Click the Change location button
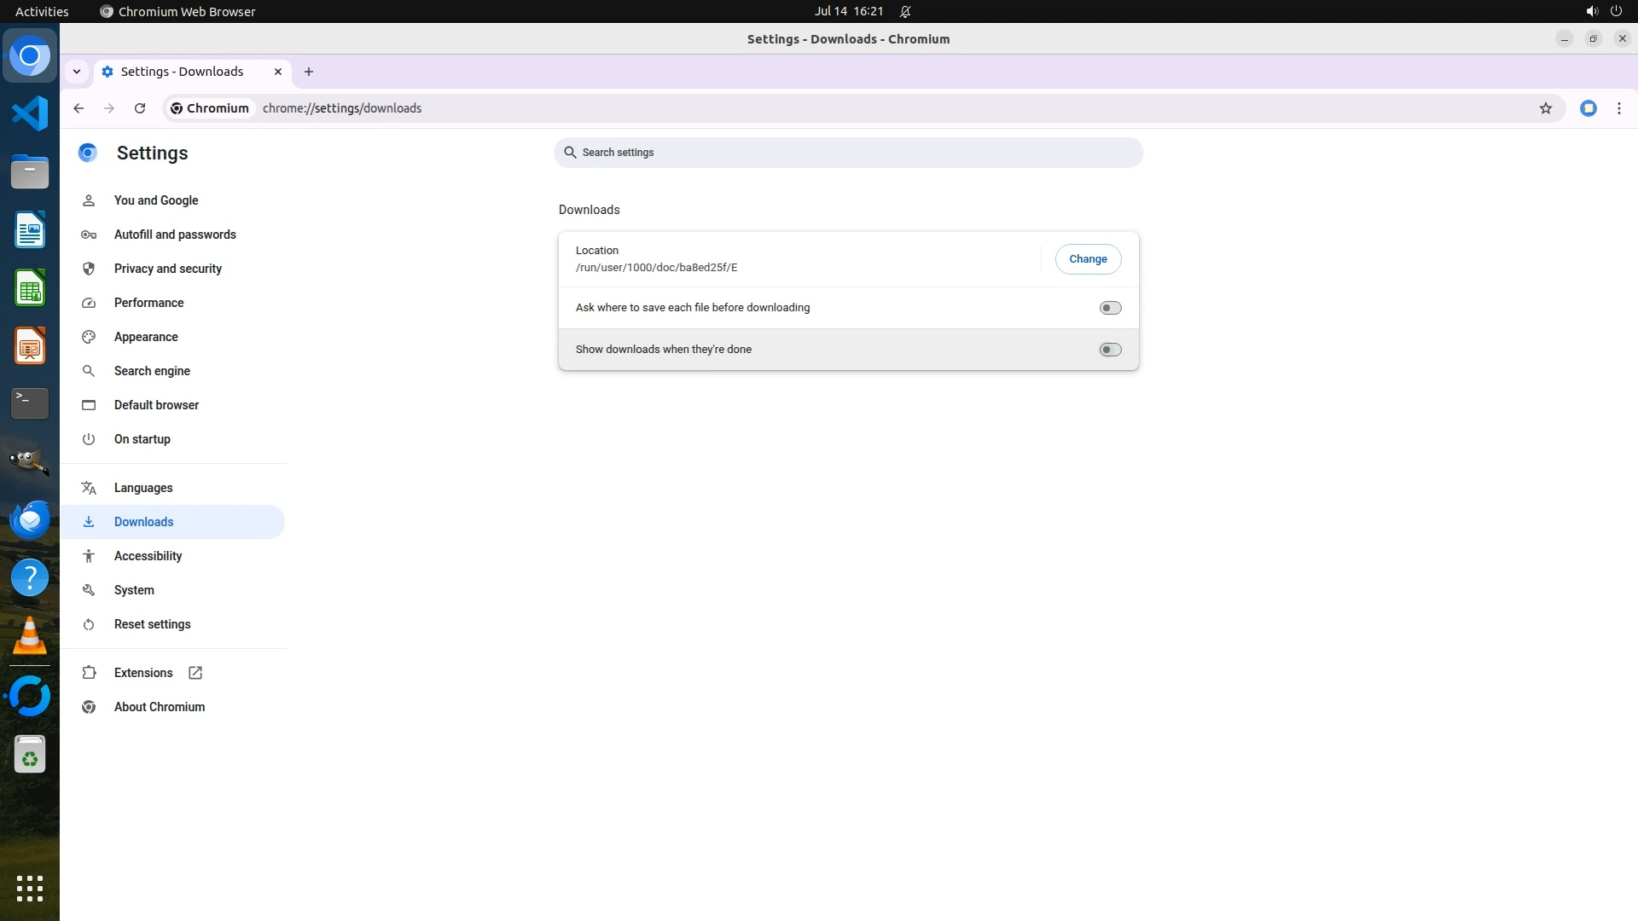The width and height of the screenshot is (1638, 921). click(1087, 259)
